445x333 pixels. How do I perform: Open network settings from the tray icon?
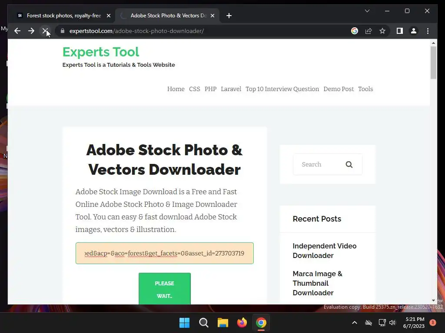[382, 323]
